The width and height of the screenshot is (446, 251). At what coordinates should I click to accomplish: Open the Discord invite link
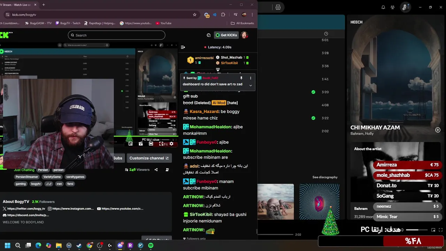pos(26,215)
